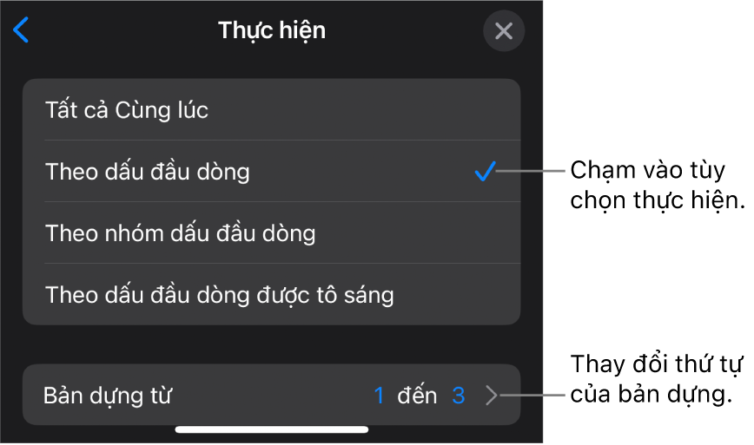Tap the home indicator bar at bottom
Image resolution: width=754 pixels, height=445 pixels.
click(x=272, y=429)
